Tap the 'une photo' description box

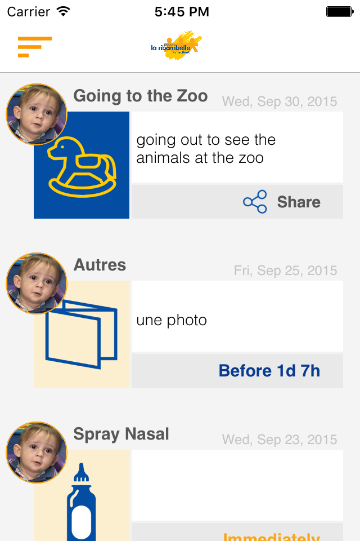click(x=237, y=316)
